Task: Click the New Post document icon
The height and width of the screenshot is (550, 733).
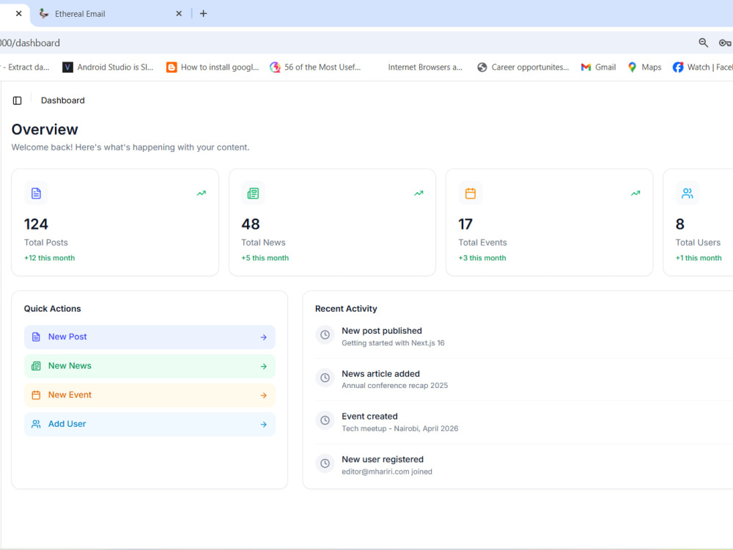Action: 36,337
